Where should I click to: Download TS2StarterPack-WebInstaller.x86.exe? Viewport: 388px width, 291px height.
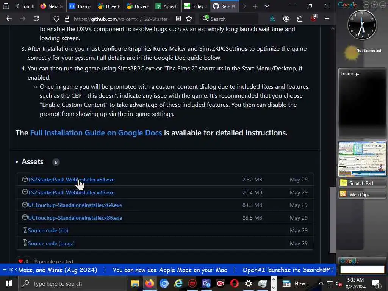tap(71, 192)
